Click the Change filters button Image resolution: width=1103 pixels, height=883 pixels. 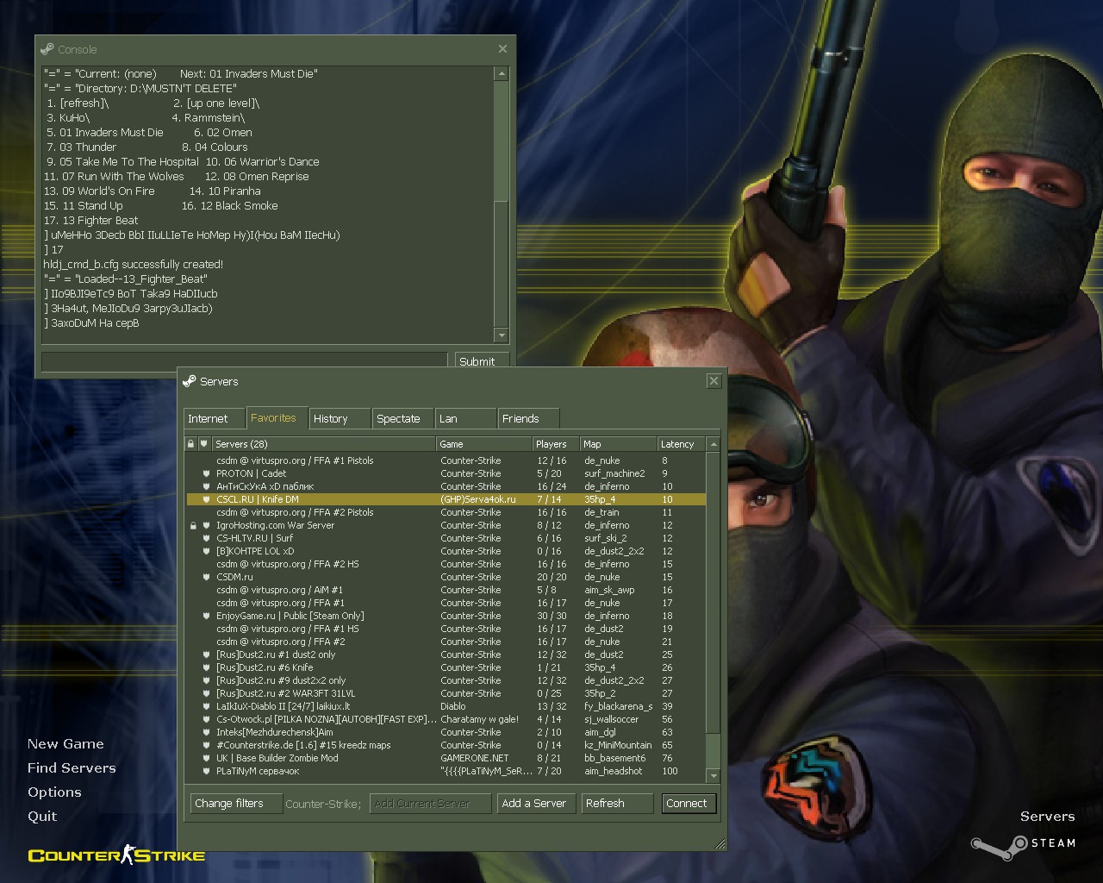click(x=236, y=804)
